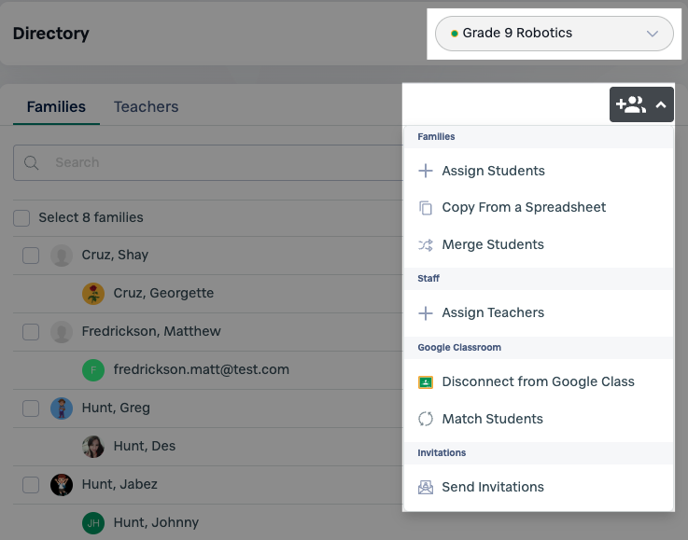Click the copy icon for Copy From a Spreadsheet

[x=425, y=208]
